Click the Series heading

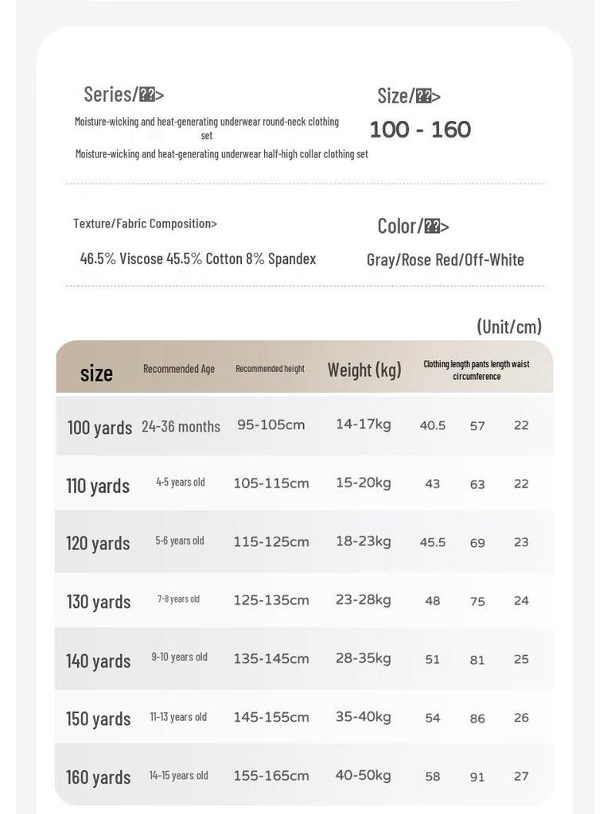pos(123,95)
